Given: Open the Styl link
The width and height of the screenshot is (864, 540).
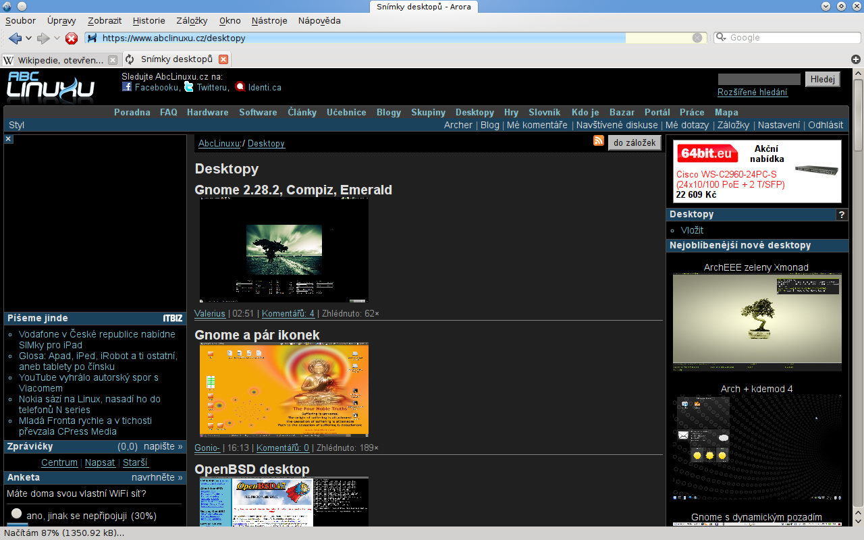Looking at the screenshot, I should point(16,125).
